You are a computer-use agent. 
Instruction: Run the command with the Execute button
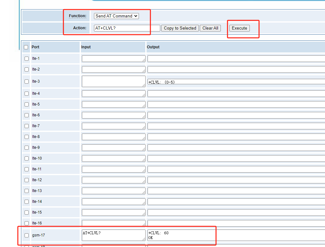[239, 28]
